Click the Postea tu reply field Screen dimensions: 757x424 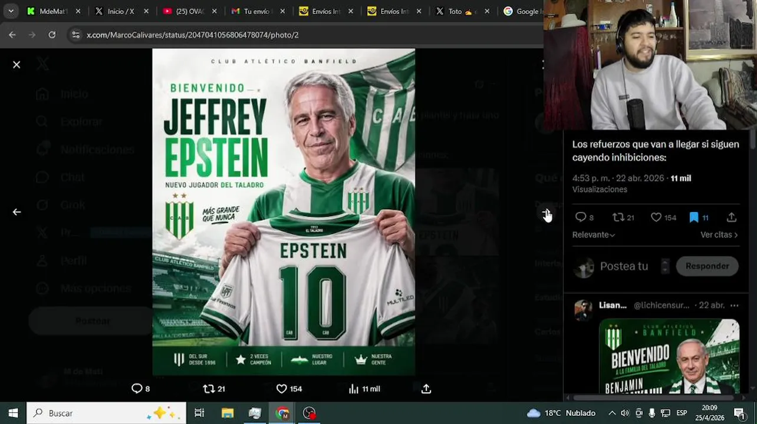click(624, 266)
